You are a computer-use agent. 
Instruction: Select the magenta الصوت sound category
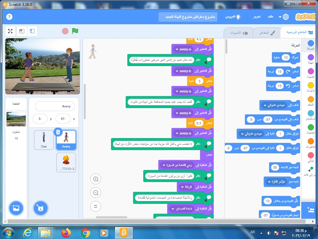coord(311,73)
